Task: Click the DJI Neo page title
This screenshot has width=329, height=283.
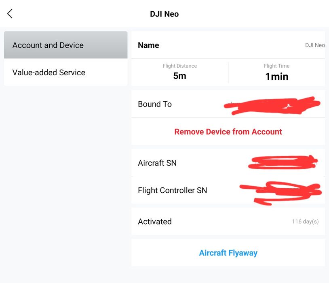Action: 164,14
